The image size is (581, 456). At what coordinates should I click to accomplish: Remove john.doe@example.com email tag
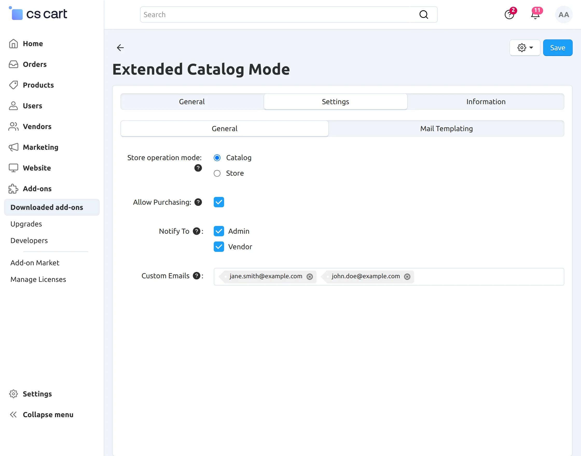point(407,277)
